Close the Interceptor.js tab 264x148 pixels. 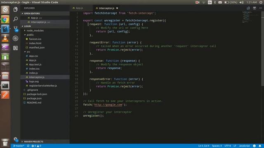(117, 8)
